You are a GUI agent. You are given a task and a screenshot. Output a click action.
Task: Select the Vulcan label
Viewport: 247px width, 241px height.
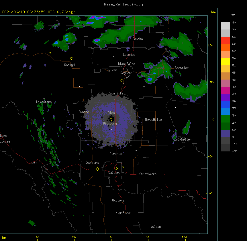[156, 227]
